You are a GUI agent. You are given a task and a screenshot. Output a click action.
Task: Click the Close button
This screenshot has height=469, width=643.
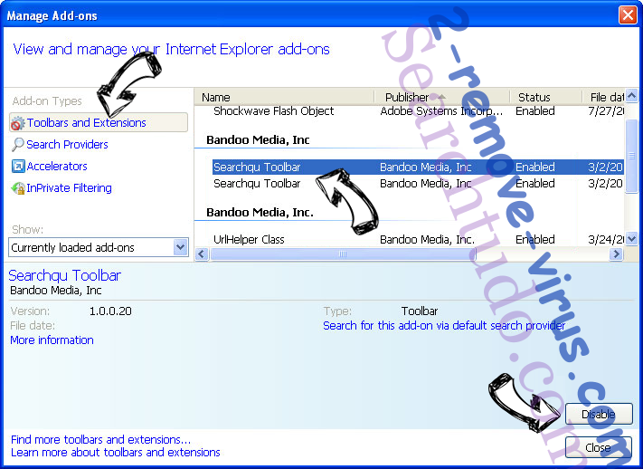click(599, 447)
